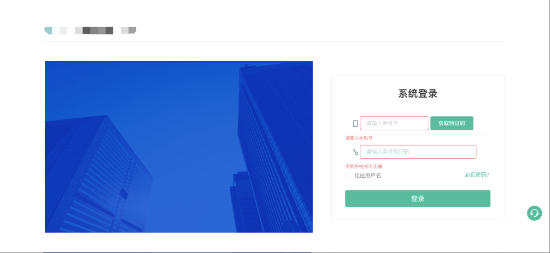This screenshot has height=253, width=550.
Task: Focus the 请输入手机号 phone number input
Action: click(394, 123)
